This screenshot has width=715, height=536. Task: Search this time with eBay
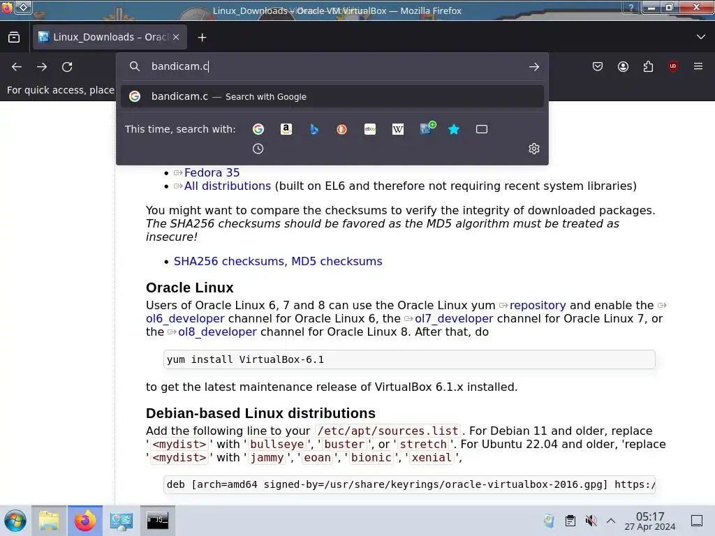click(370, 129)
